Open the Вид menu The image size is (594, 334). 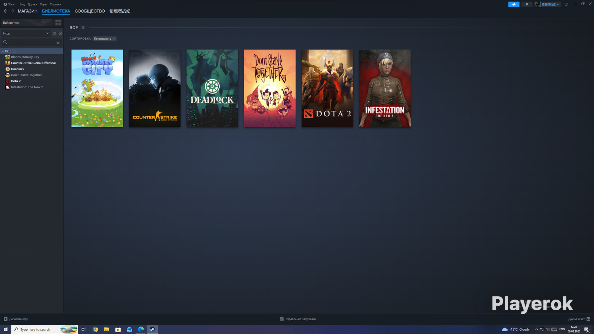(22, 4)
